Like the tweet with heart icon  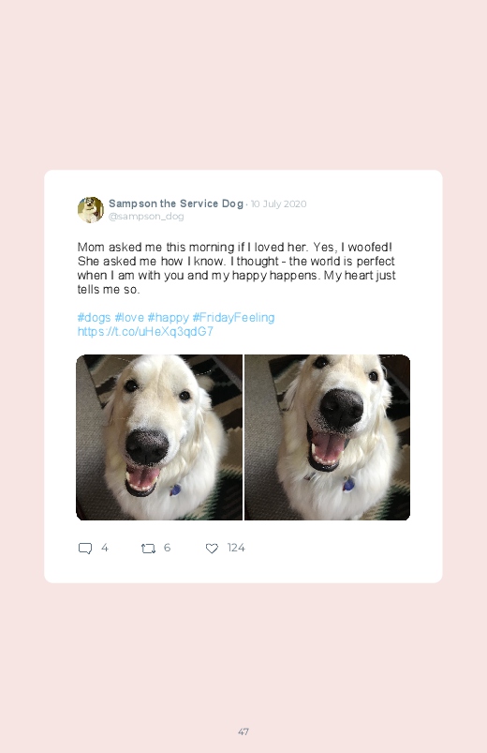[212, 548]
